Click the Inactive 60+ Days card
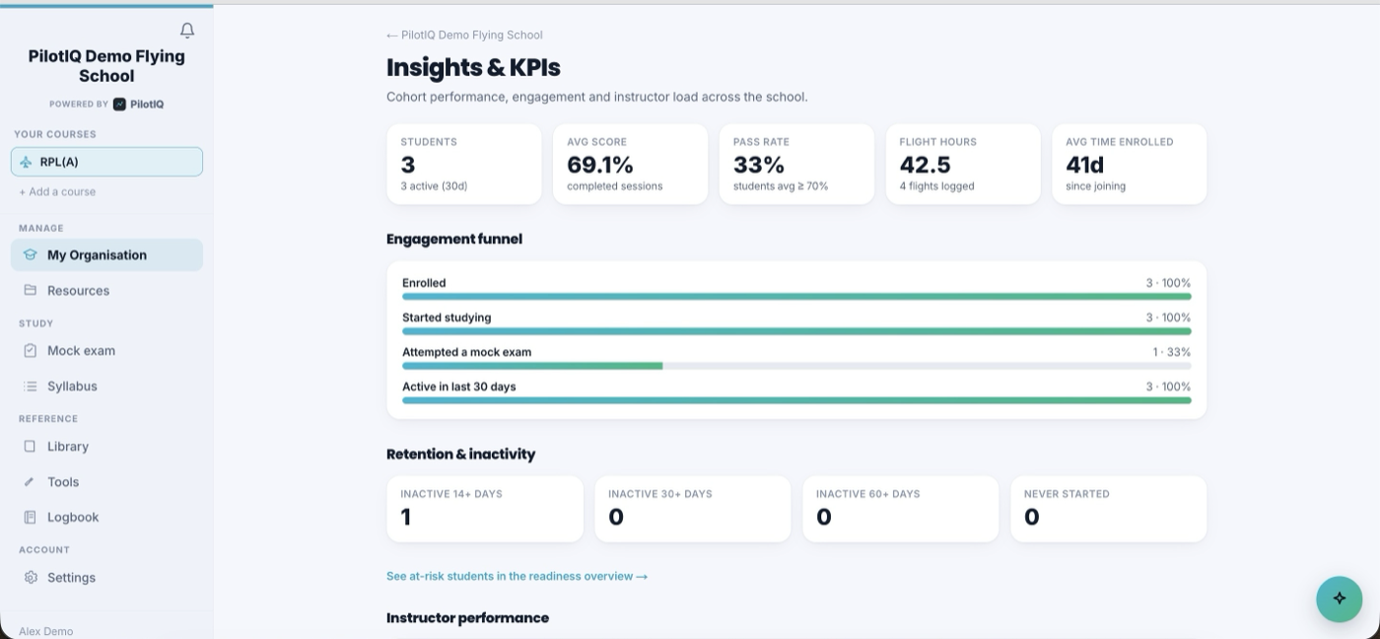1380x639 pixels. [900, 509]
